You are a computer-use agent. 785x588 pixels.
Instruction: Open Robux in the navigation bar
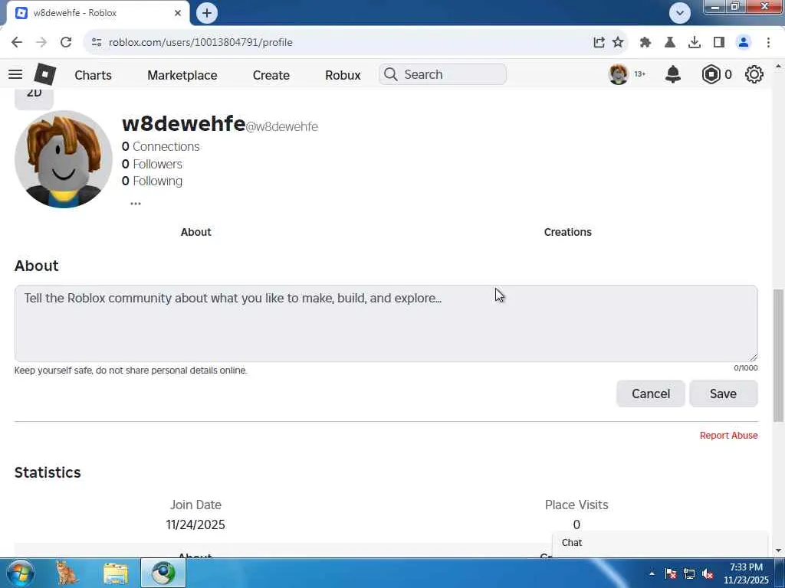point(343,75)
